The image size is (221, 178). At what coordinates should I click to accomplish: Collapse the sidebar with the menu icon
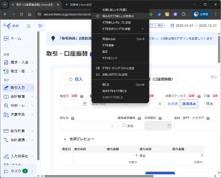tap(40, 25)
